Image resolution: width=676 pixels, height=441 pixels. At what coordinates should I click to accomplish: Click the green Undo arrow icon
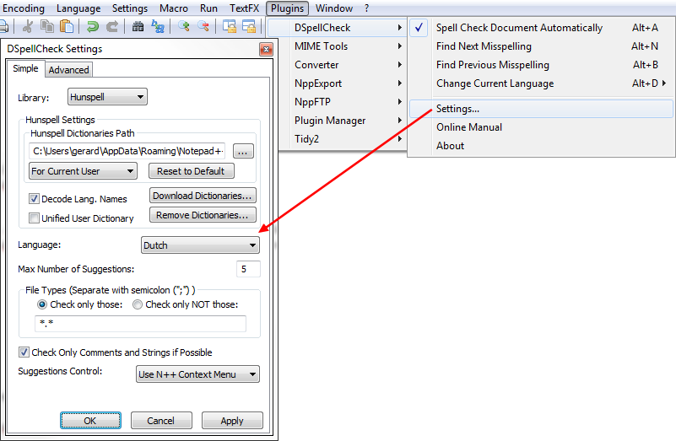coord(93,26)
